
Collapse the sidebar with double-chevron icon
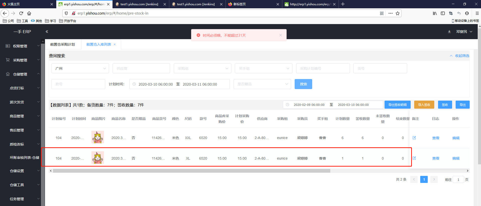pos(47,32)
